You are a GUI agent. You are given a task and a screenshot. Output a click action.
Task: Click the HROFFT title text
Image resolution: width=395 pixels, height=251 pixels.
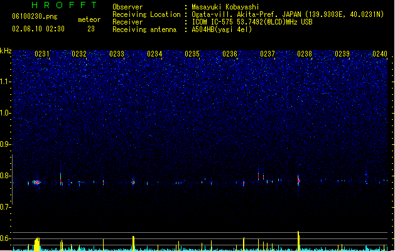(65, 5)
